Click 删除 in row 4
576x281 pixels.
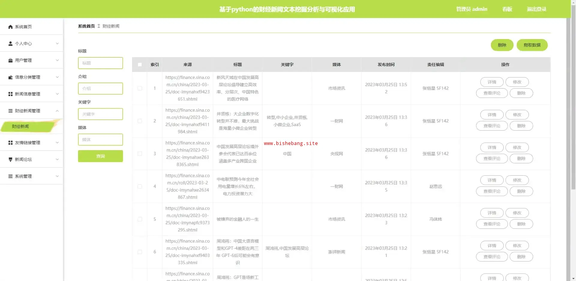(x=521, y=191)
